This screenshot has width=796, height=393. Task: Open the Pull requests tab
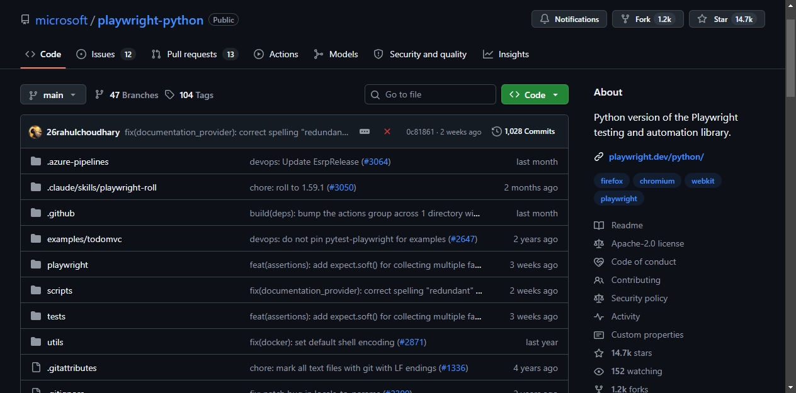(x=195, y=54)
